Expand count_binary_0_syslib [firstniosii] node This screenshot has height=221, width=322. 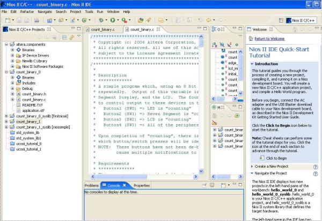point(6,116)
